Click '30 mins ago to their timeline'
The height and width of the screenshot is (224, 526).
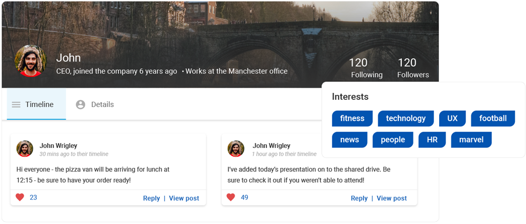click(x=74, y=154)
